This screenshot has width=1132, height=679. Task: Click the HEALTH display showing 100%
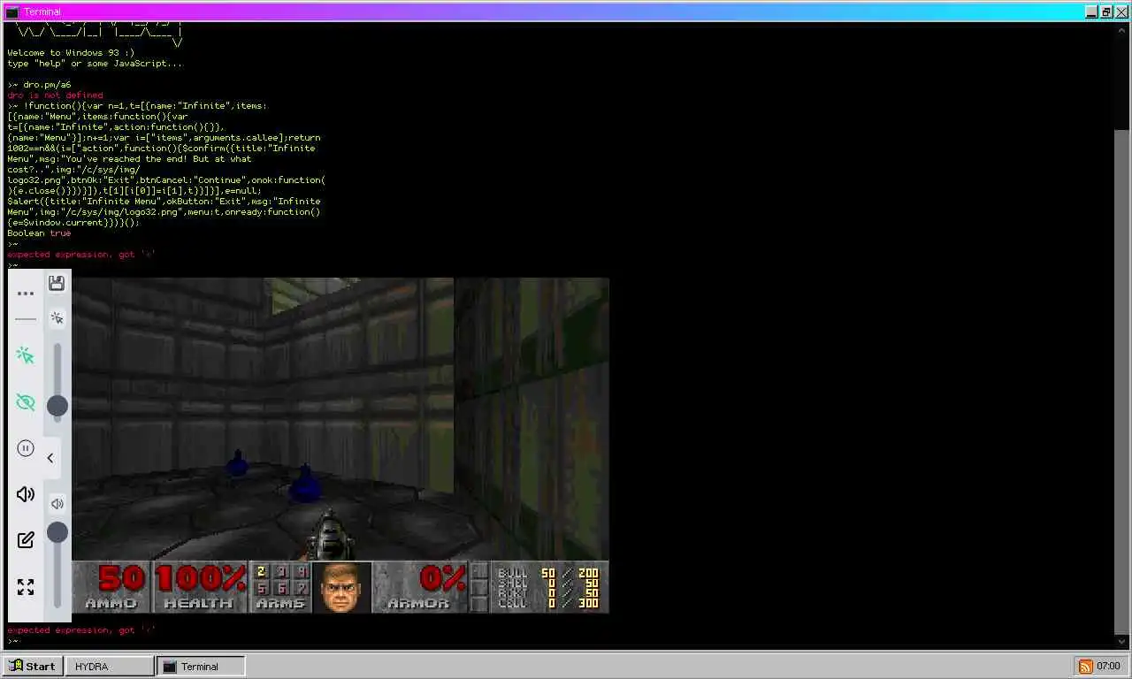click(x=200, y=587)
